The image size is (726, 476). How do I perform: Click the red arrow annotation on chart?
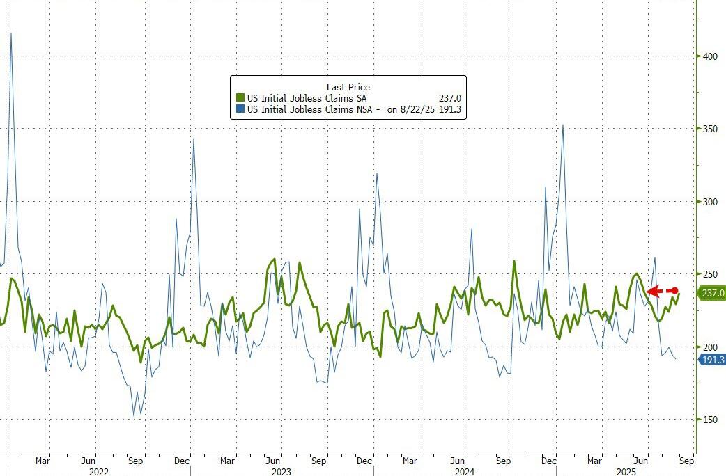tap(654, 292)
